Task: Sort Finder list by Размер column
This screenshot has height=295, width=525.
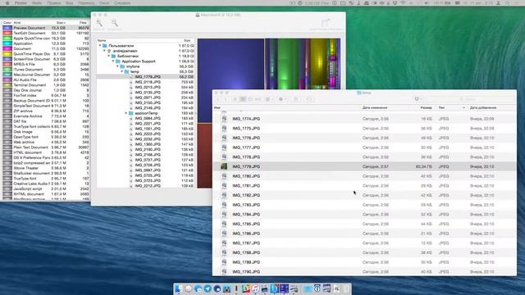Action: point(426,107)
